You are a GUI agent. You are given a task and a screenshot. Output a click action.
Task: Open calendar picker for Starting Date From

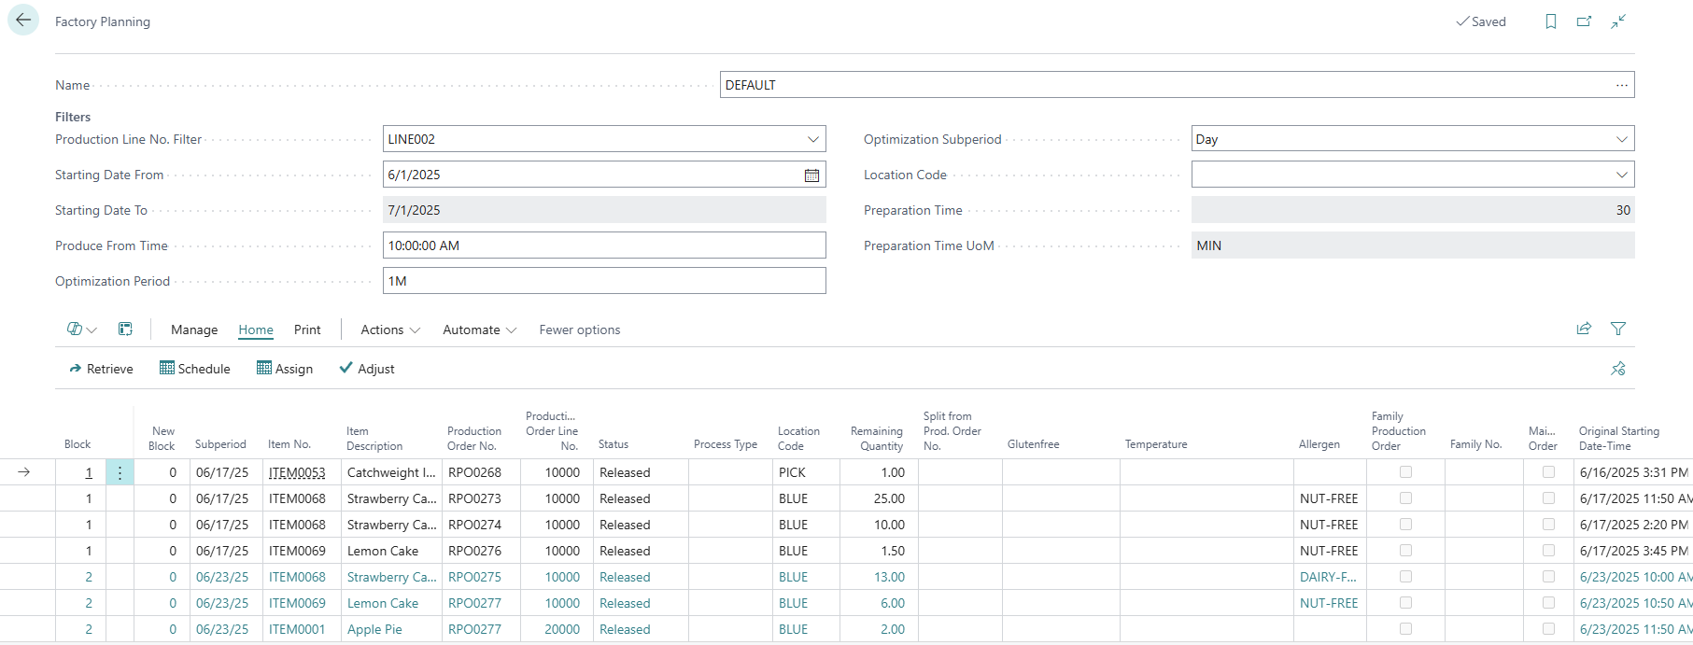tap(811, 175)
